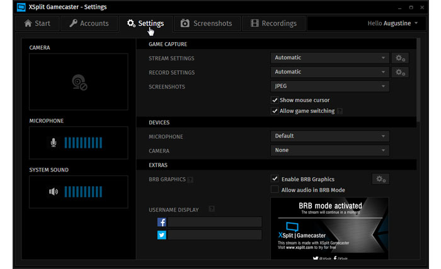Viewport: 441px width, 269px height.
Task: Click the Twitter icon under Username Display
Action: click(162, 235)
